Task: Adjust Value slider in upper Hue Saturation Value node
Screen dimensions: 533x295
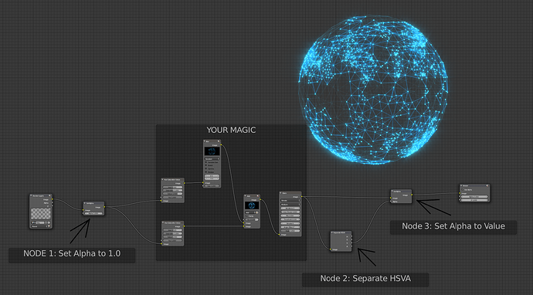Action: [x=173, y=194]
